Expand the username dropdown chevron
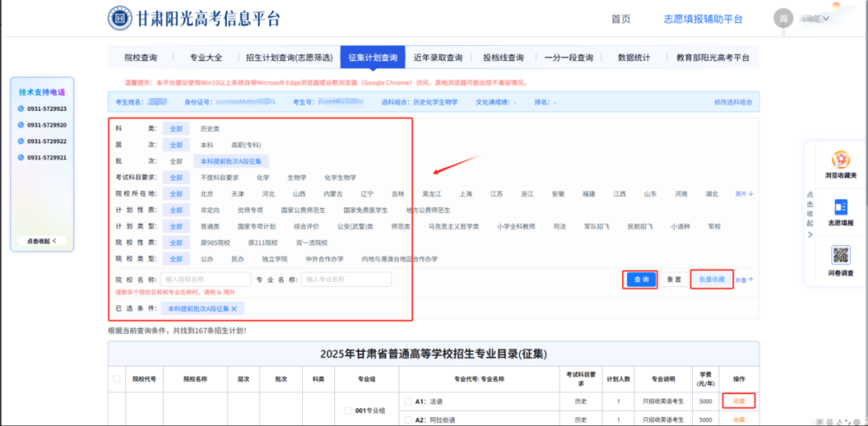 826,18
